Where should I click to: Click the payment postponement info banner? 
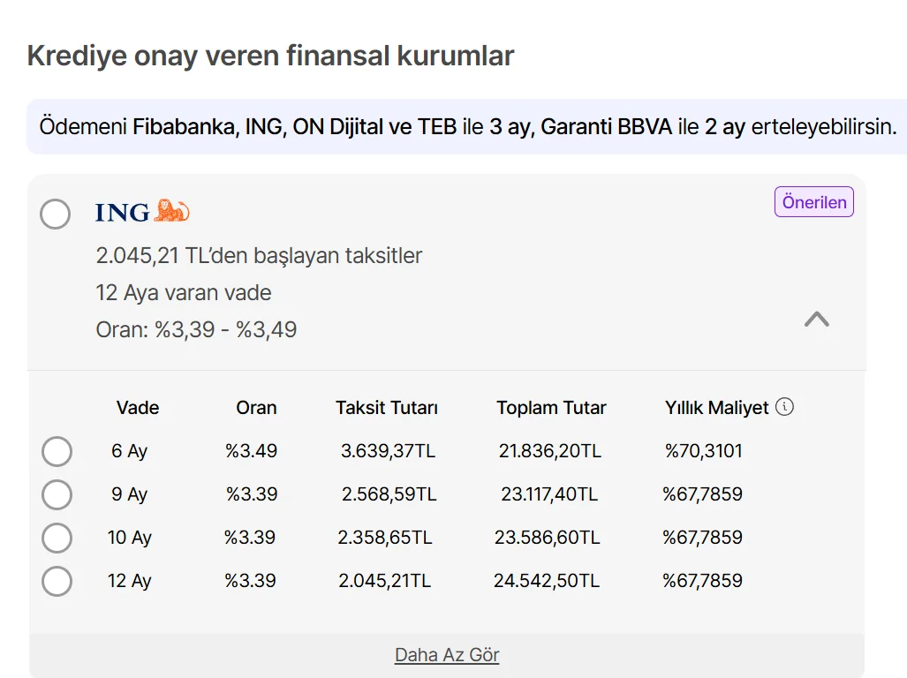(466, 126)
